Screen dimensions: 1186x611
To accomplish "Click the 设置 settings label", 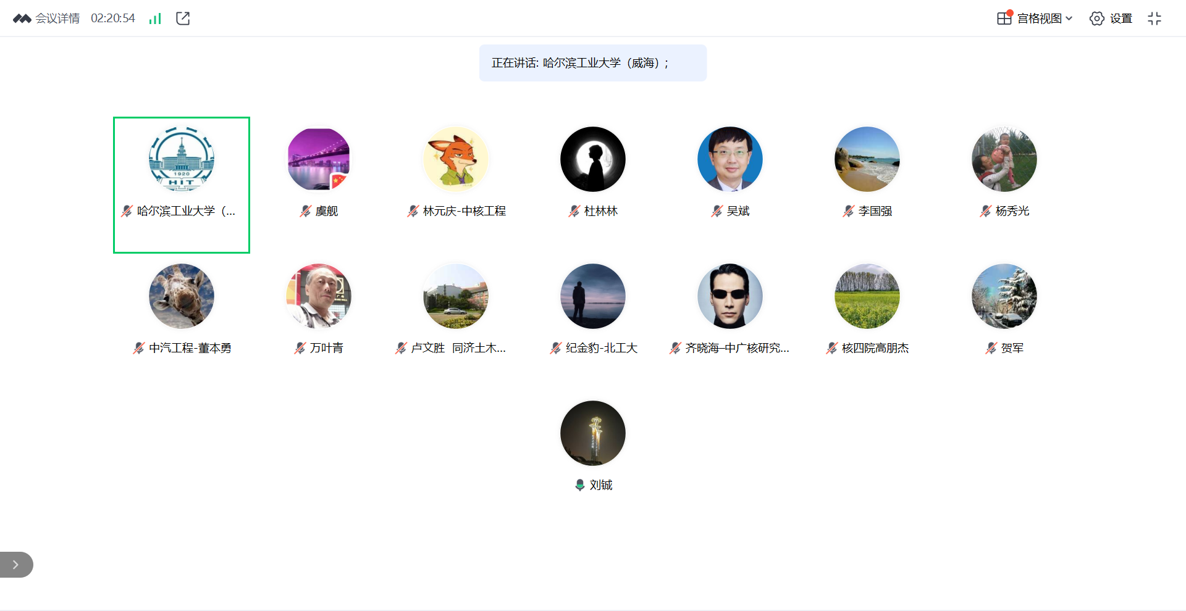I will pyautogui.click(x=1121, y=19).
